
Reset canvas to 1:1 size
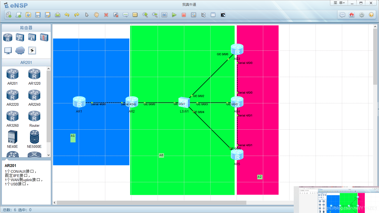point(164,15)
